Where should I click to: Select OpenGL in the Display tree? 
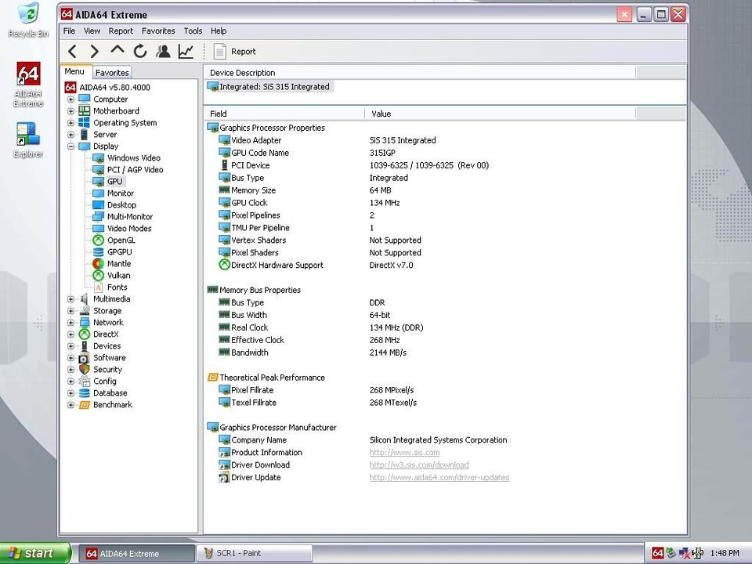coord(121,240)
